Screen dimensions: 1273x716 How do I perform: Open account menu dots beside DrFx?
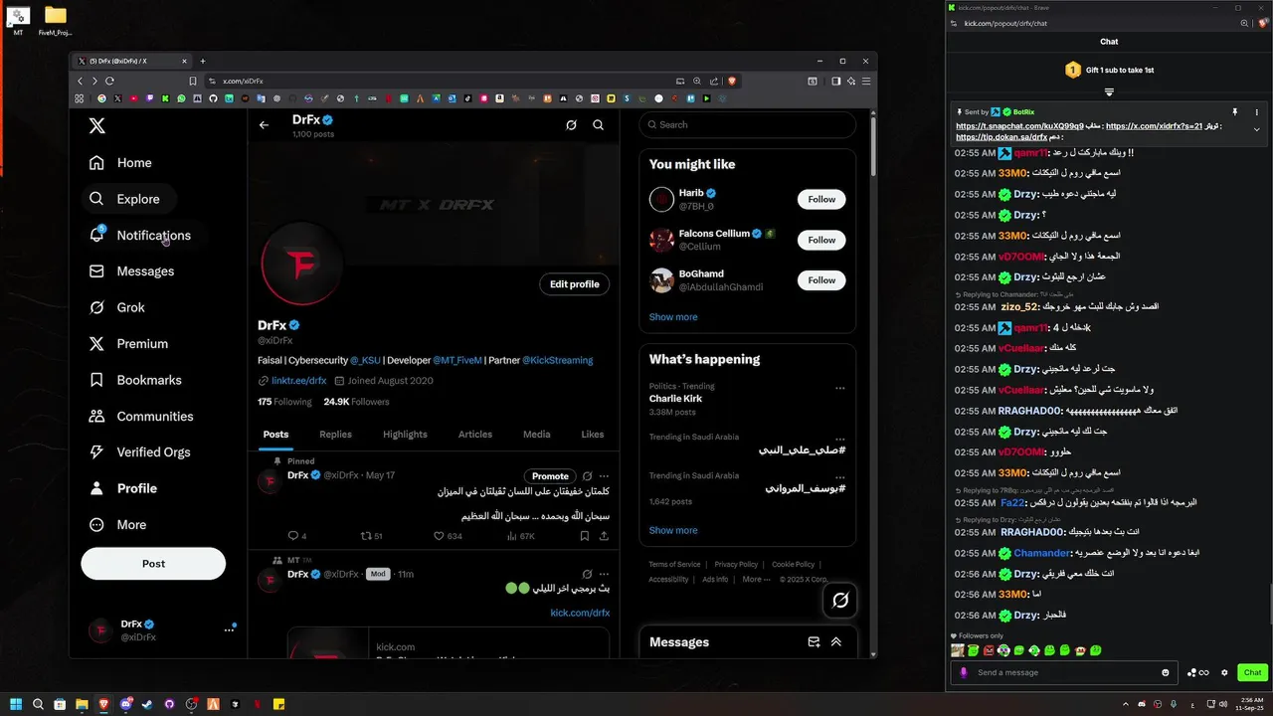pos(229,629)
